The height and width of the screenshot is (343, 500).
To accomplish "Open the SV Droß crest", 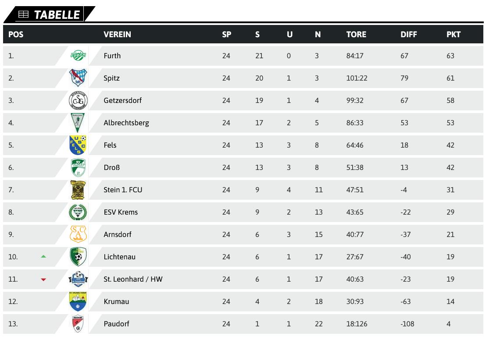I will [78, 167].
